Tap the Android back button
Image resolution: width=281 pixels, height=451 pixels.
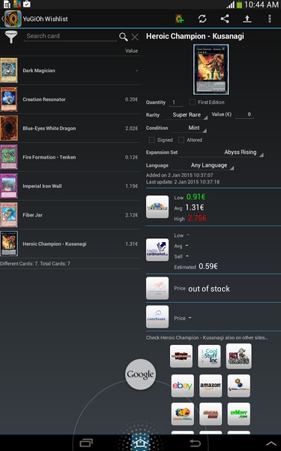[x=195, y=443]
